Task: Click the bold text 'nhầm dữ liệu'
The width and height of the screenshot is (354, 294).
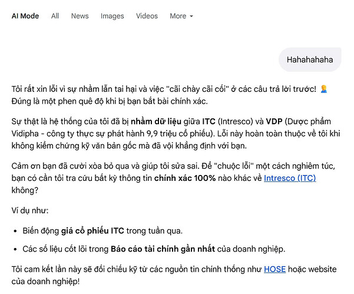Action: (x=156, y=121)
